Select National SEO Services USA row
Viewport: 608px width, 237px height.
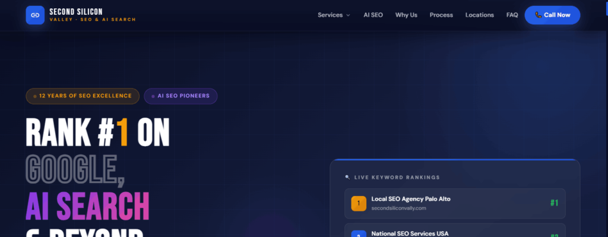(x=455, y=230)
